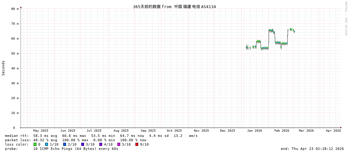Image resolution: width=349 pixels, height=153 pixels.
Task: Click the green 0 loss color swatch
Action: click(x=35, y=144)
